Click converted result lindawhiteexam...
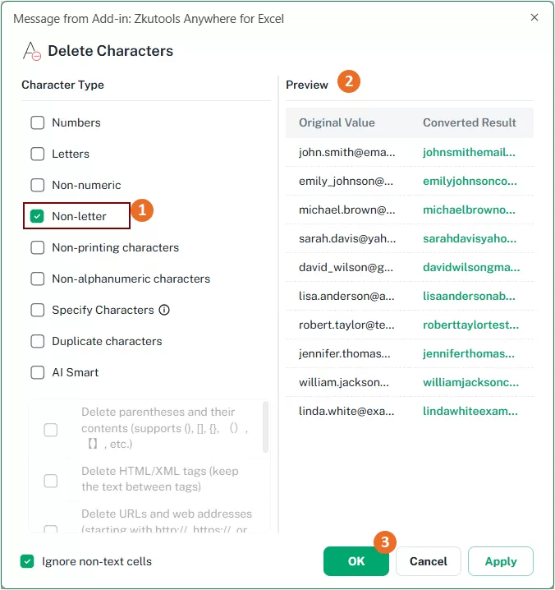Image resolution: width=555 pixels, height=590 pixels. (x=470, y=411)
